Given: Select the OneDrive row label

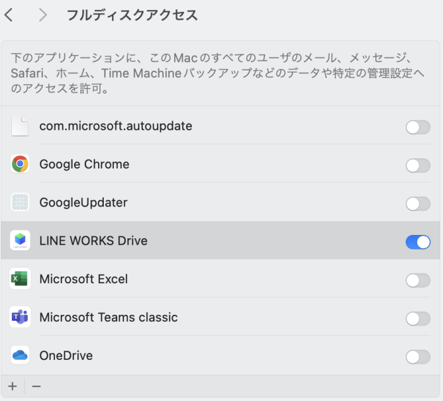Looking at the screenshot, I should point(66,355).
